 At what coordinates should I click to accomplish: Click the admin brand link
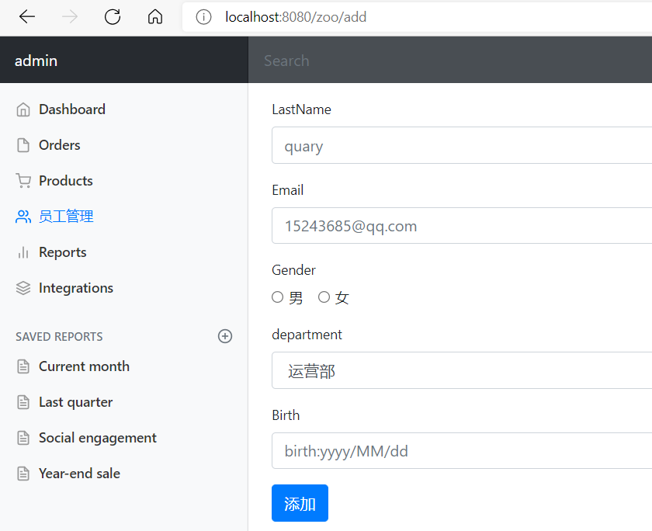[x=36, y=61]
